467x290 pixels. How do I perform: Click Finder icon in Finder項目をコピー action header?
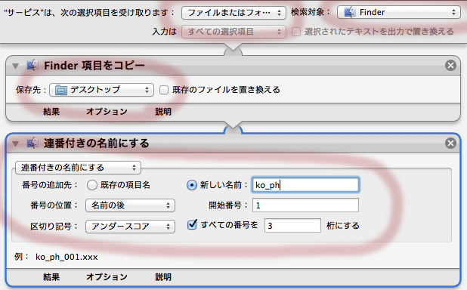(32, 65)
